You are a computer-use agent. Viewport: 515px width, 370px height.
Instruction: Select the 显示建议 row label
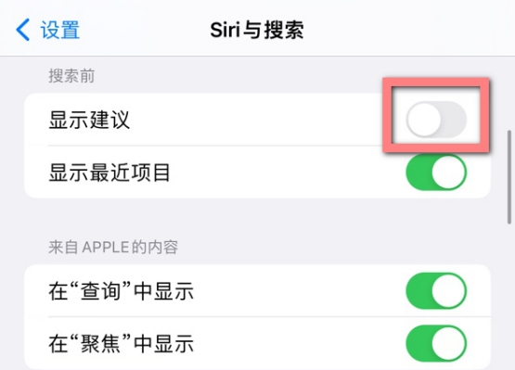click(89, 120)
